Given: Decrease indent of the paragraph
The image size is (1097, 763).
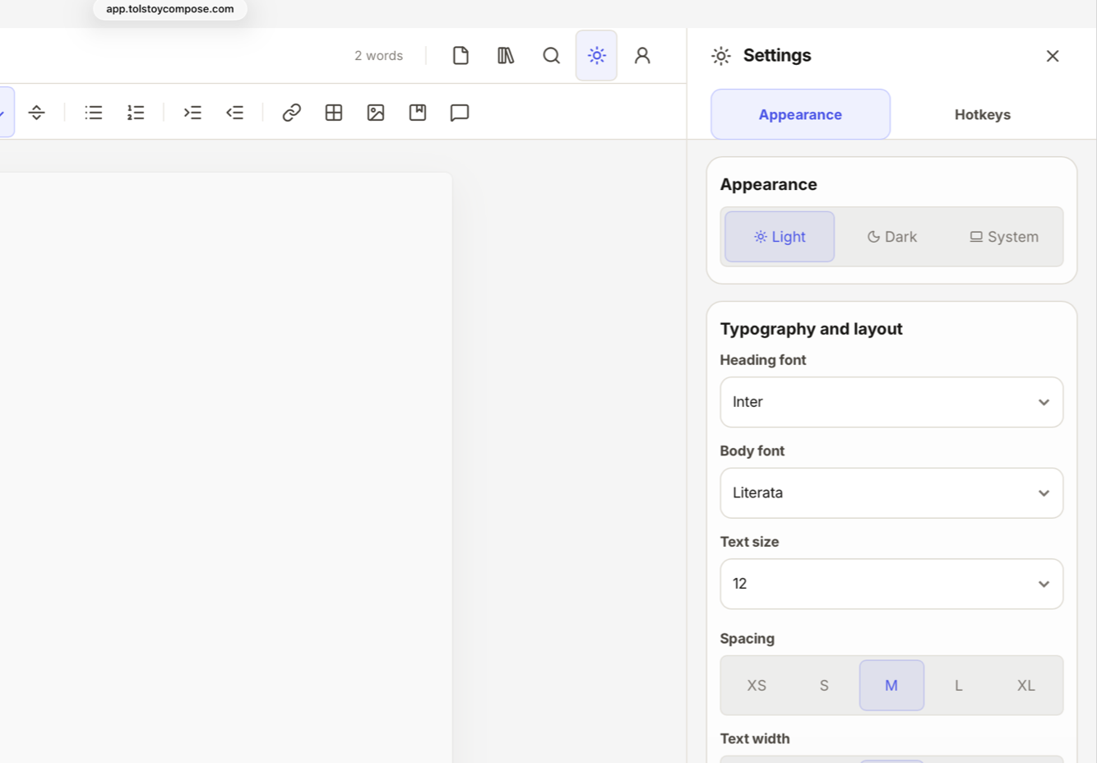Looking at the screenshot, I should pos(234,113).
